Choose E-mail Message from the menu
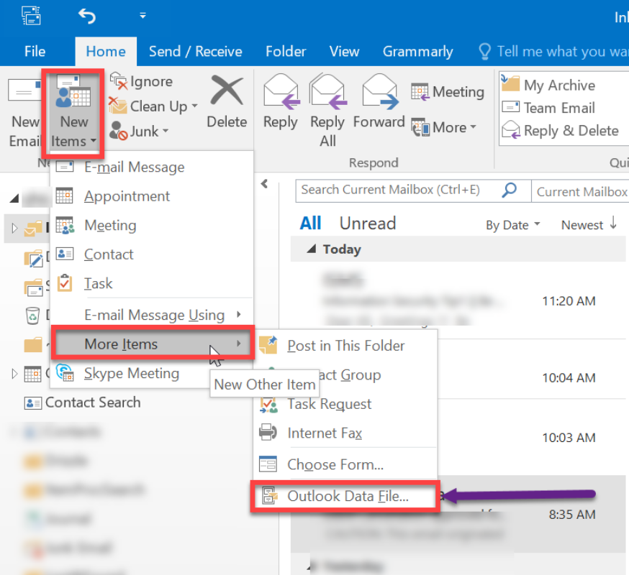 pos(152,167)
